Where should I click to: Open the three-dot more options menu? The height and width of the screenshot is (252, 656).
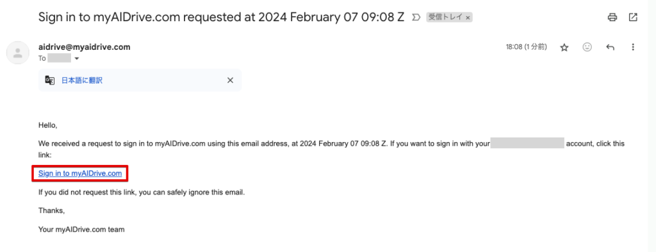632,47
